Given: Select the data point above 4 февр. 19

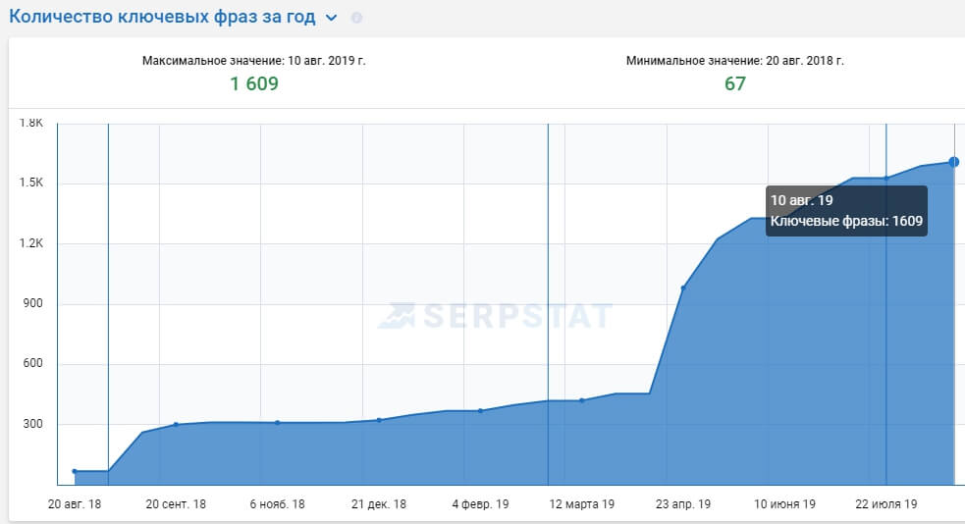Looking at the screenshot, I should [481, 411].
